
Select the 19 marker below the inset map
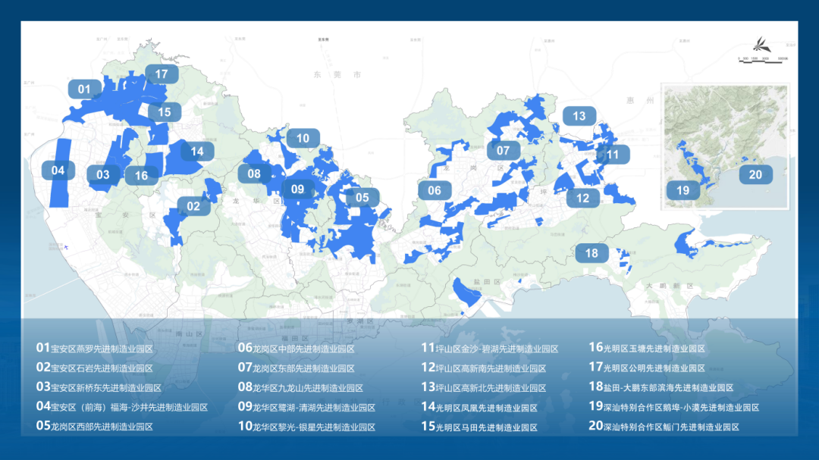[683, 190]
